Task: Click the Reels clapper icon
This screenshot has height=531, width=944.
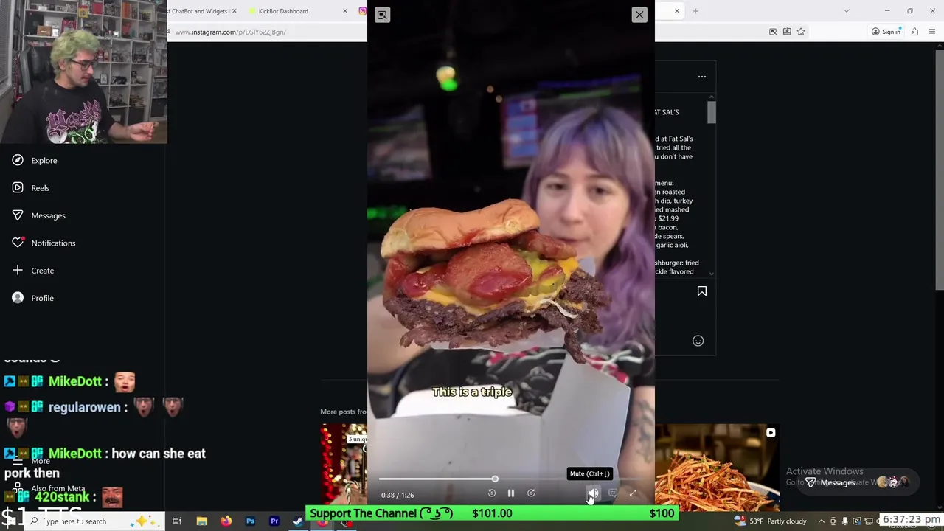Action: (x=18, y=188)
